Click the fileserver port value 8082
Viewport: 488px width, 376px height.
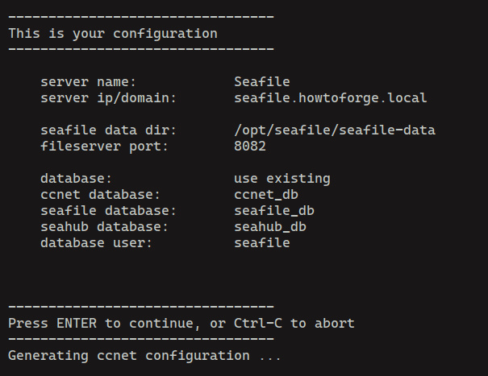pos(249,147)
